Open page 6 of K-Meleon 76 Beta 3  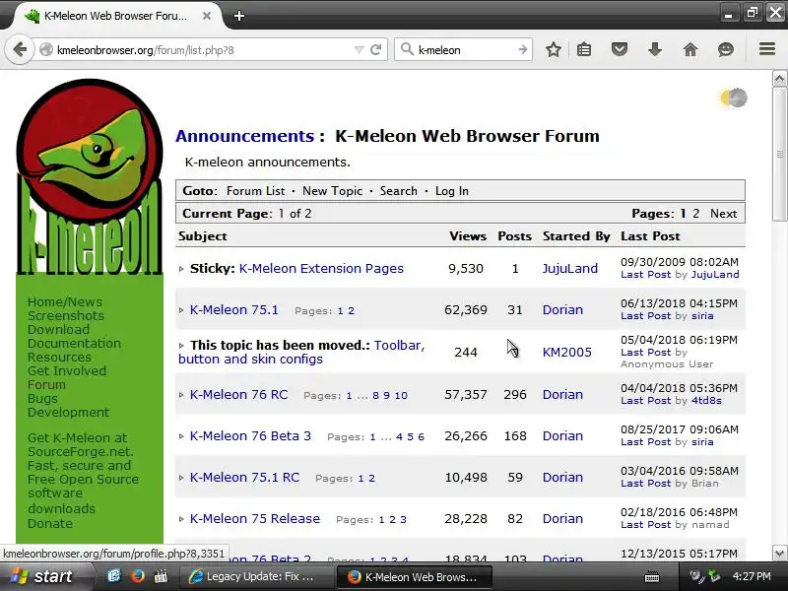[x=422, y=436]
